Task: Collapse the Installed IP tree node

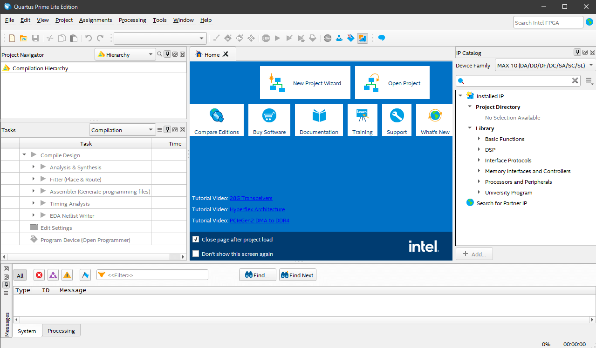Action: (460, 96)
